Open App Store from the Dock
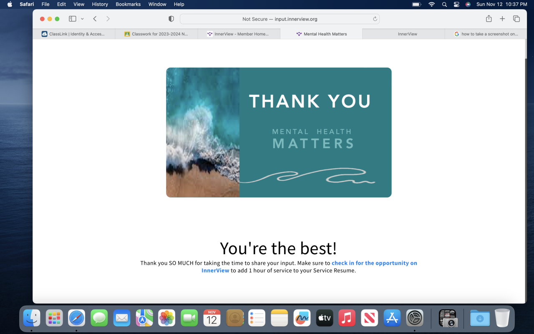534x334 pixels. tap(392, 318)
